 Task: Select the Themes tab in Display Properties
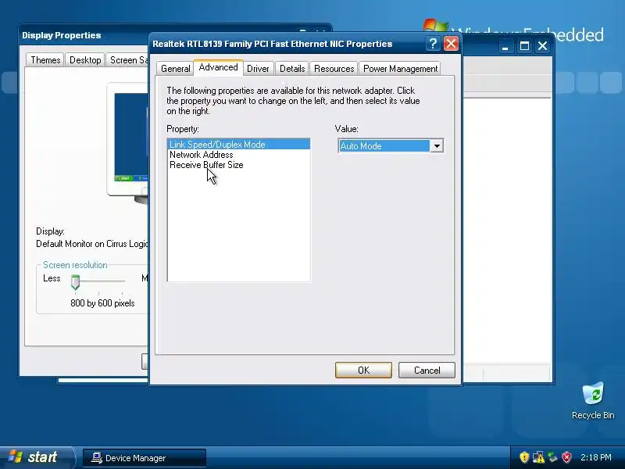(x=45, y=60)
